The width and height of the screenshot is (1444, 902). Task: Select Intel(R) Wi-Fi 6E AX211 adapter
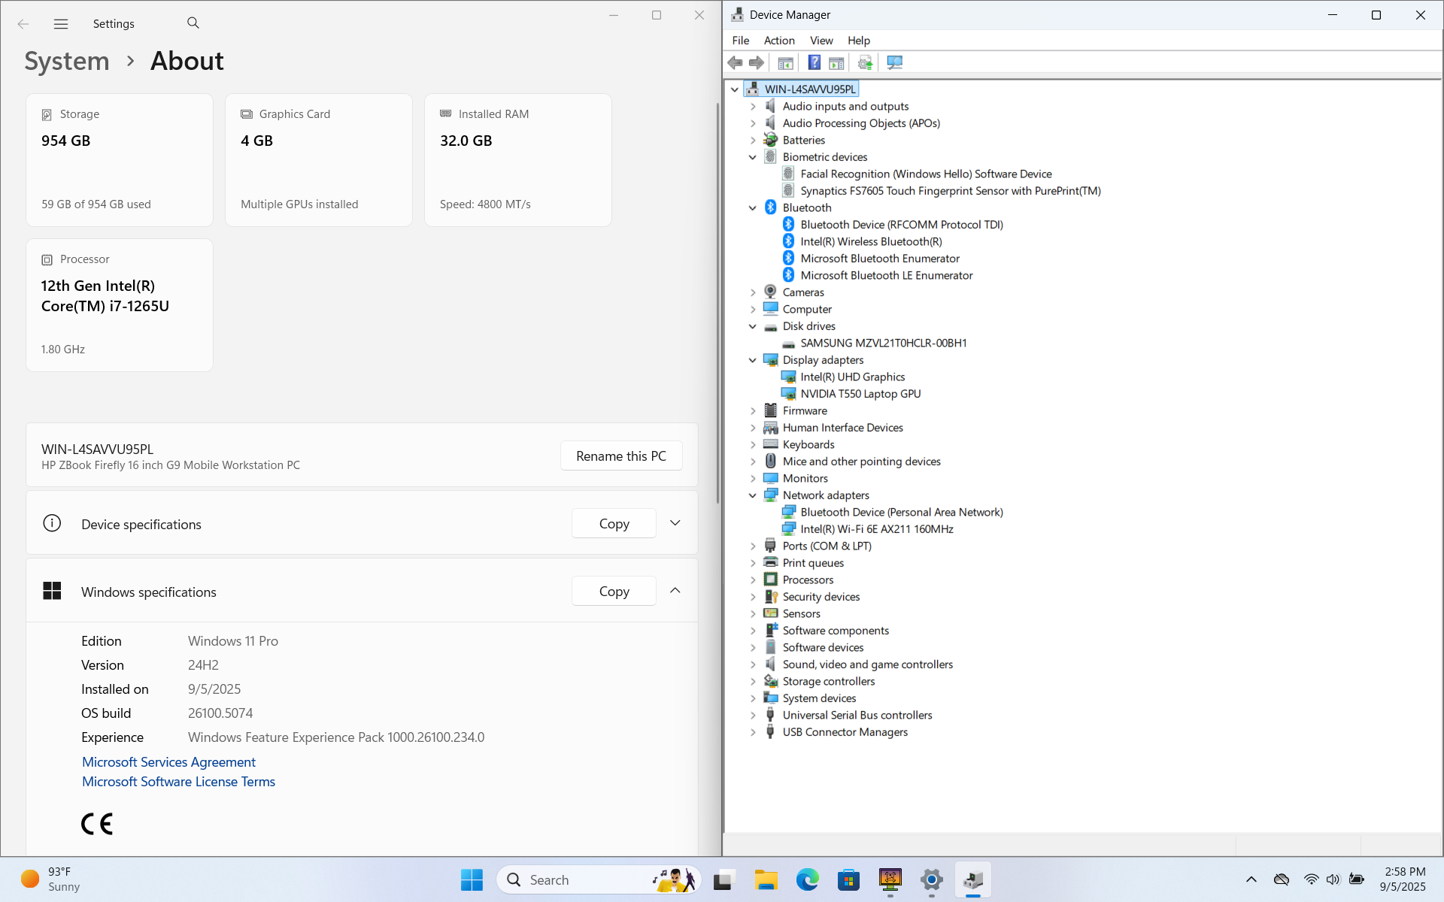(877, 529)
